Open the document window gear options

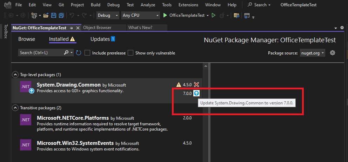(342, 28)
